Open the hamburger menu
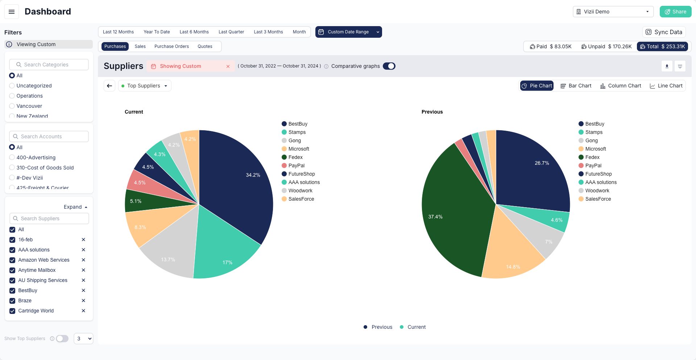 coord(12,12)
